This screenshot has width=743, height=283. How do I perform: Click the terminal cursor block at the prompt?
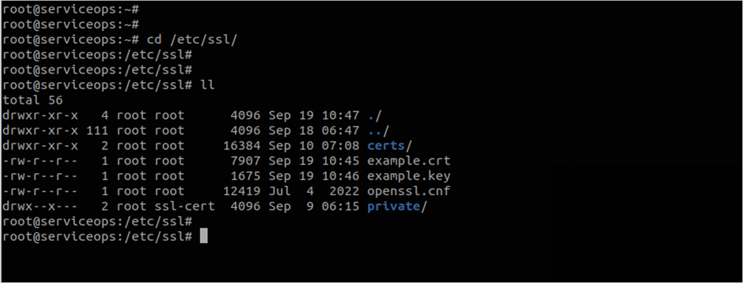(204, 237)
